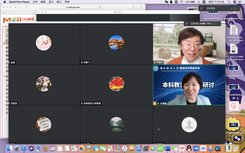The width and height of the screenshot is (245, 153).
Task: Select 于桂兰's video tile
Action: (x=189, y=44)
